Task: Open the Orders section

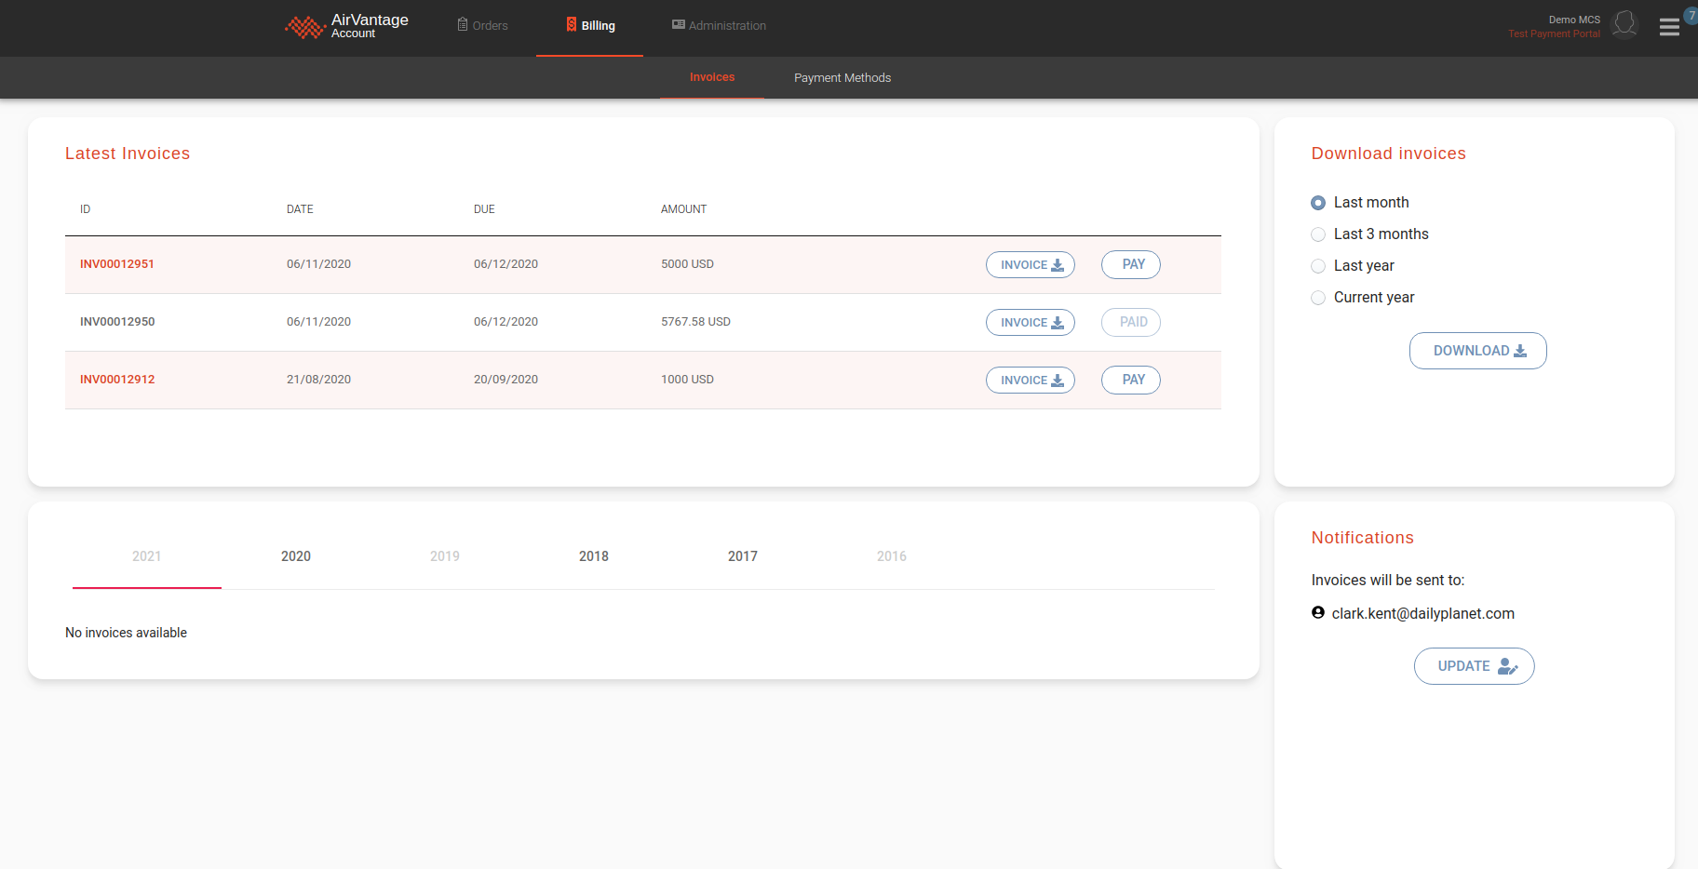Action: (482, 26)
